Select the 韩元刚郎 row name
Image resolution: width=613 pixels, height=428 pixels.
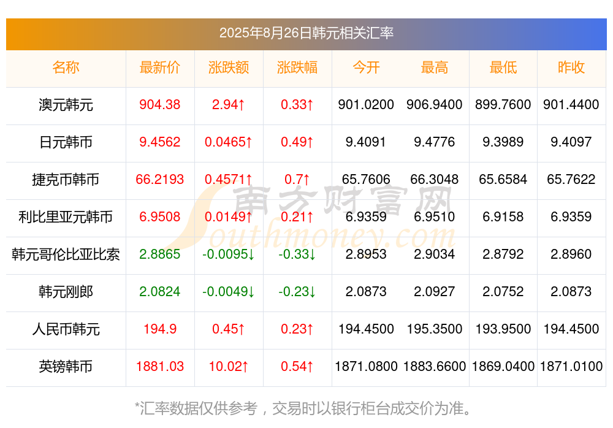[66, 292]
